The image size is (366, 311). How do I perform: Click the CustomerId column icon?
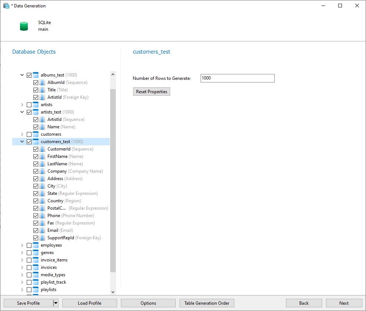point(42,149)
